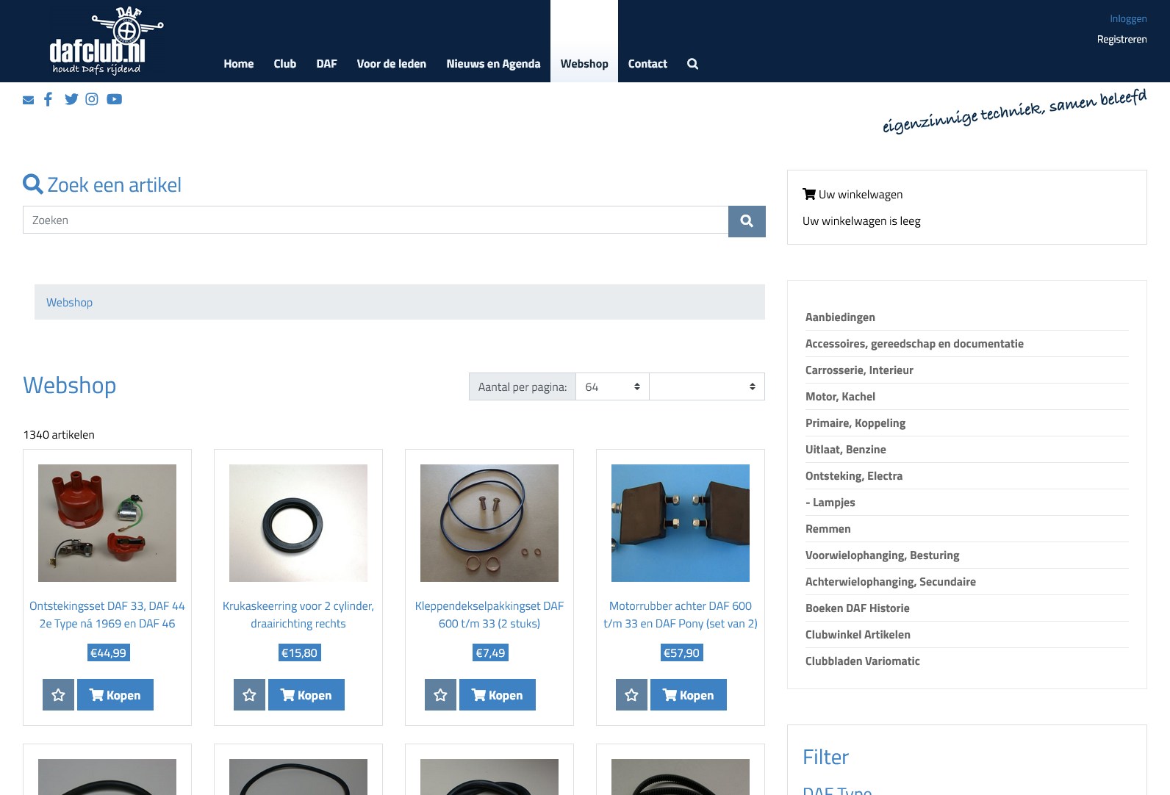Open Carrosserie, Interieur category

(859, 370)
